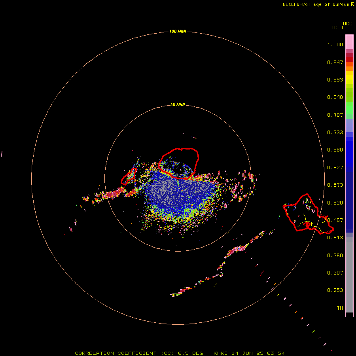Click the small red-outlined island west of center
Image resolution: width=356 pixels, height=356 pixels.
129,176
